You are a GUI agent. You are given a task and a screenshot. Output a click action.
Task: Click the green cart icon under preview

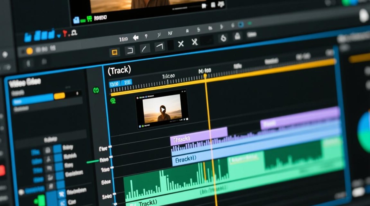coord(89,19)
